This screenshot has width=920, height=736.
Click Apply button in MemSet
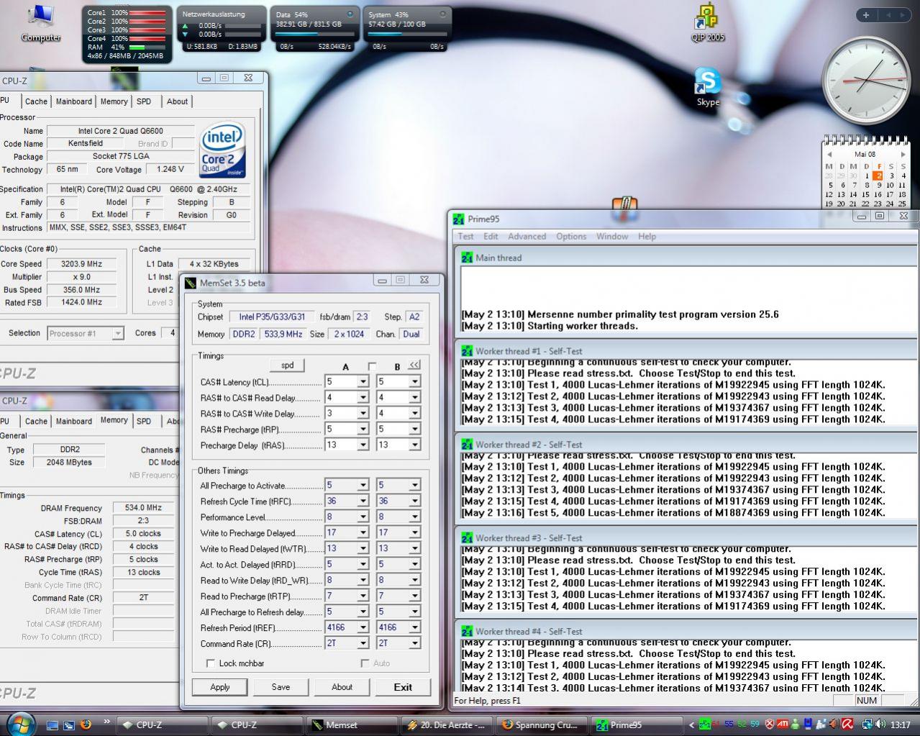click(x=220, y=687)
